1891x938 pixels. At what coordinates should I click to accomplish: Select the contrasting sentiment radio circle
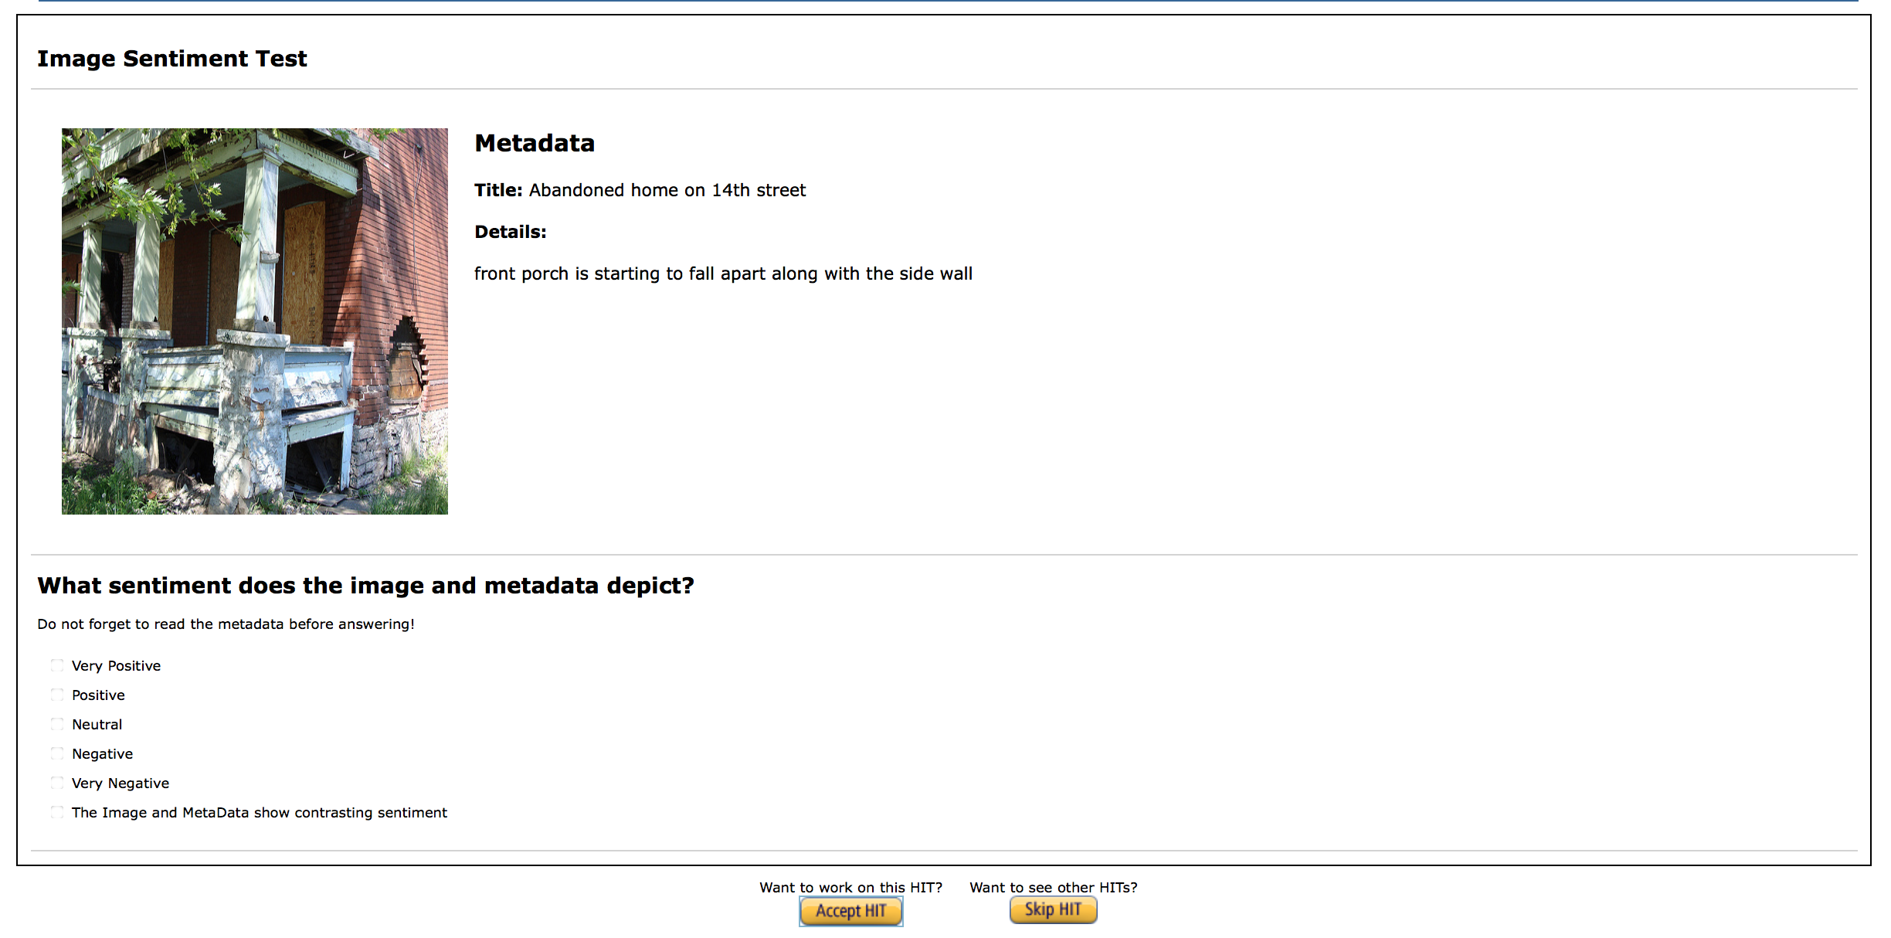click(57, 812)
